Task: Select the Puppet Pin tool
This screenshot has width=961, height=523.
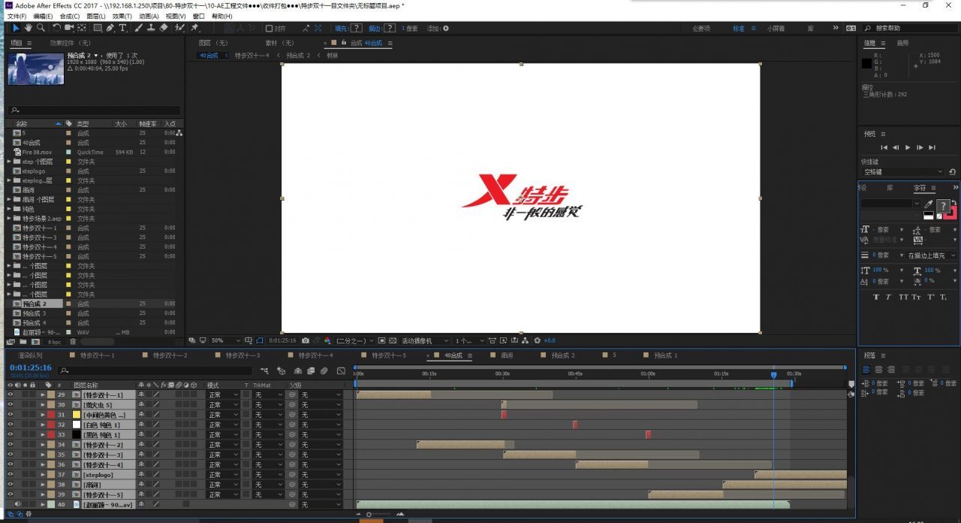Action: tap(195, 28)
